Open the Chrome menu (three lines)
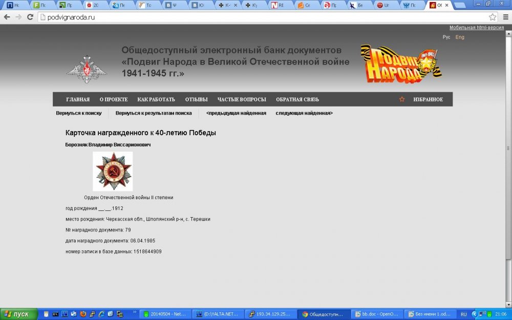Screen dimensions: 512x320 pos(506,17)
